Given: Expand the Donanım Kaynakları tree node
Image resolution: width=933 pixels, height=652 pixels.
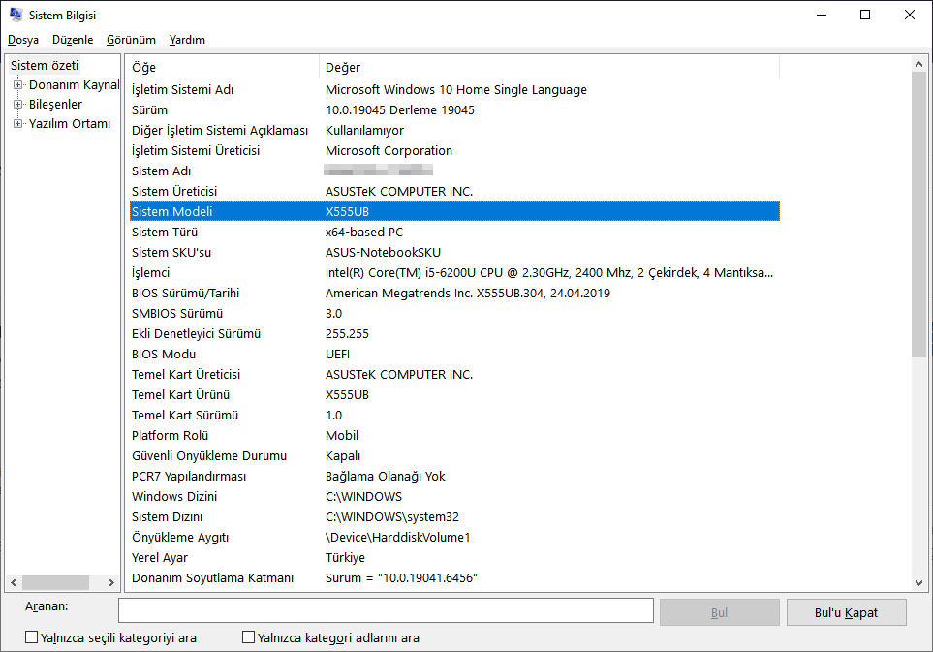Looking at the screenshot, I should click(x=17, y=84).
